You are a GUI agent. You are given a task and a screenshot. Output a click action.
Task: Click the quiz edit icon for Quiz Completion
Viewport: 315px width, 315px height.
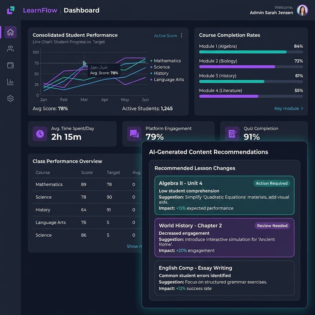(x=232, y=134)
